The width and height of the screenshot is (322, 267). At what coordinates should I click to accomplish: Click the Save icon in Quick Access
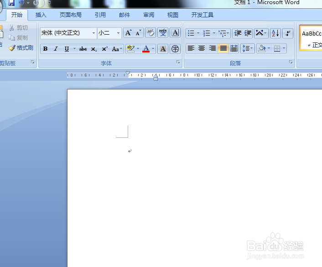pos(11,3)
